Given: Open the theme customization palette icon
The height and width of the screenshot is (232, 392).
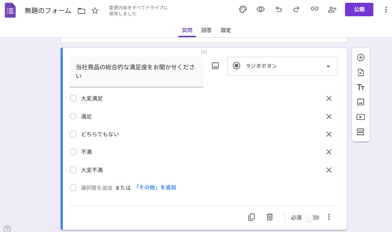Looking at the screenshot, I should coord(243,9).
